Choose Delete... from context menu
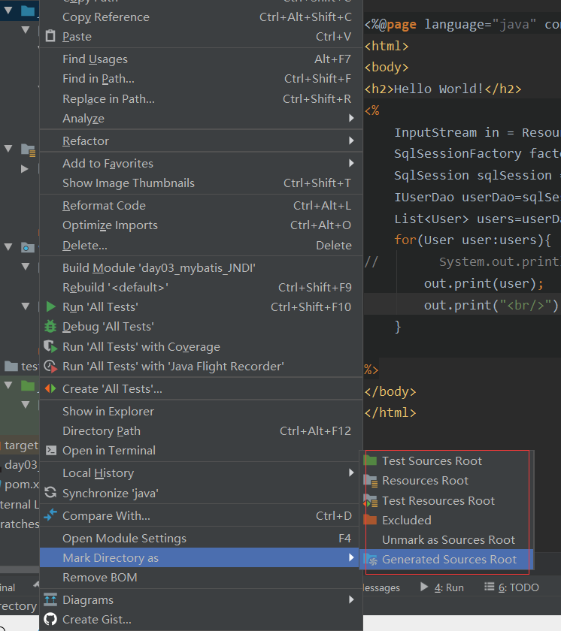561x631 pixels. tap(202, 246)
